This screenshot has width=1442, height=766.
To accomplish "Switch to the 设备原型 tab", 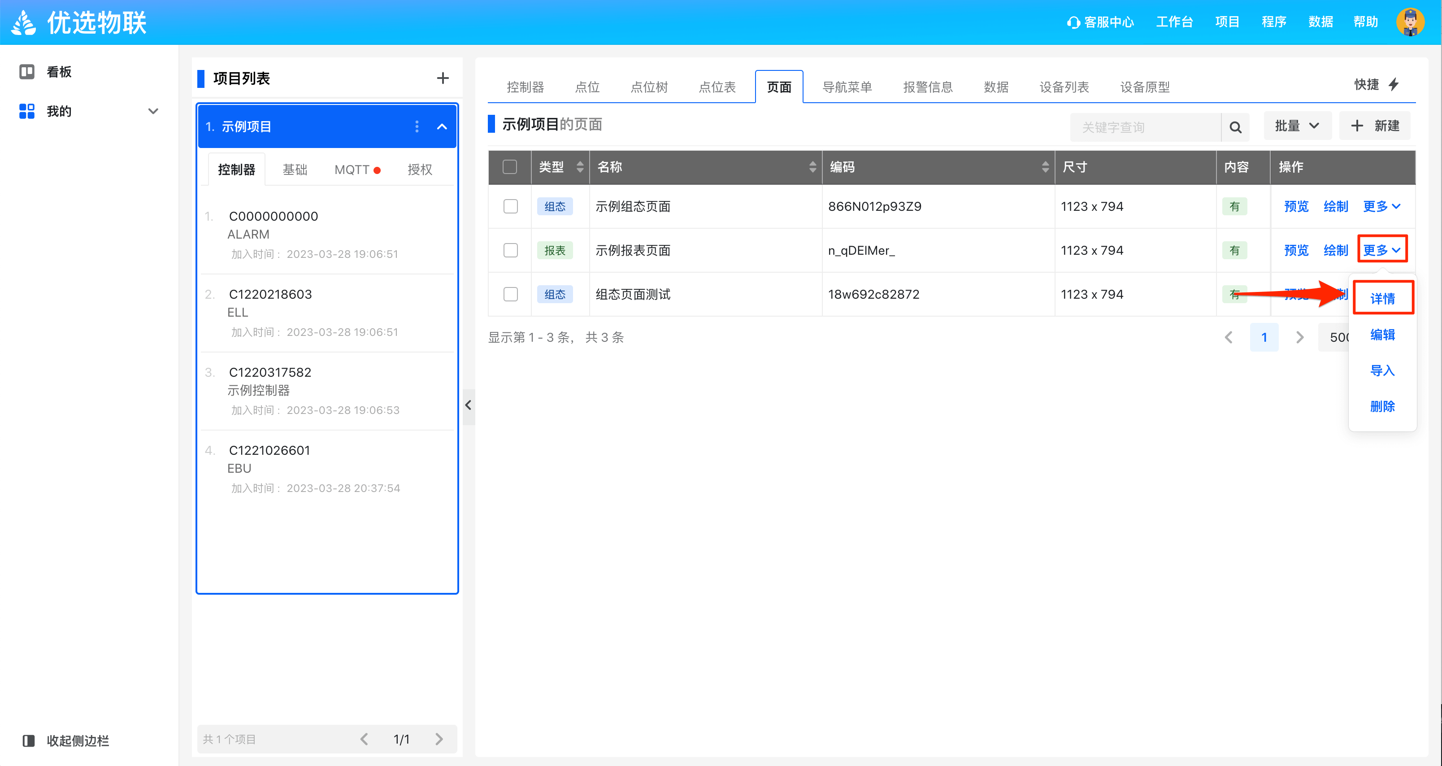I will 1145,87.
